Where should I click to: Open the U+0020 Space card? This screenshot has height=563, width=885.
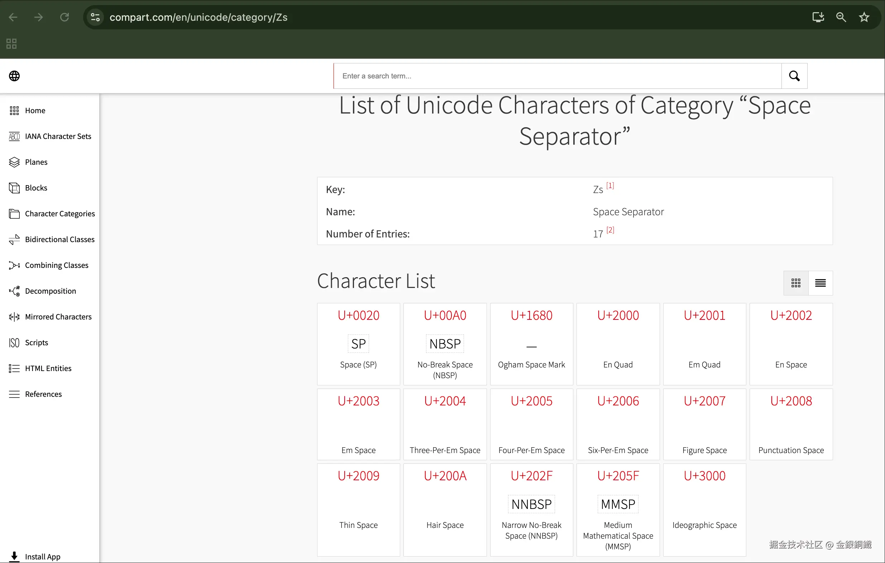pyautogui.click(x=358, y=343)
